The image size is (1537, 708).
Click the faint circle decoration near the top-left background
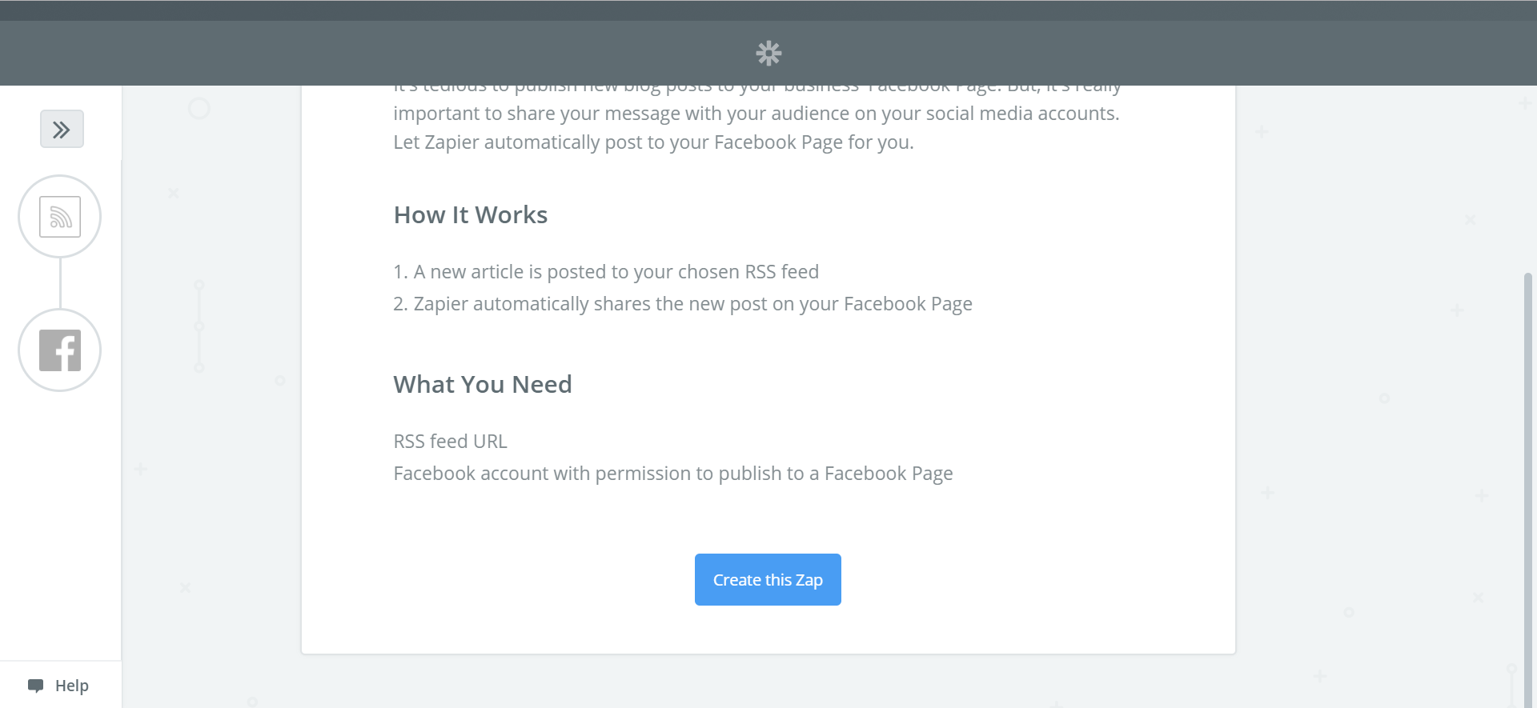click(x=199, y=108)
